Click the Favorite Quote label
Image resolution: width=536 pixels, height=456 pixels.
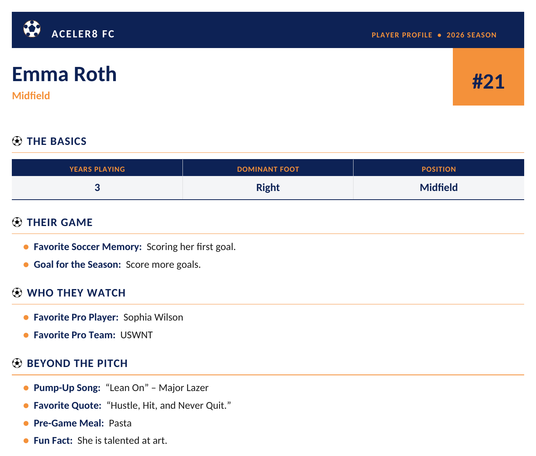click(68, 406)
